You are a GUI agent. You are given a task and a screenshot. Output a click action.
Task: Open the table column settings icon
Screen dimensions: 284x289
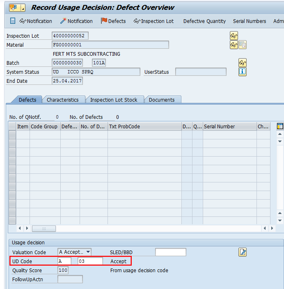[280, 126]
